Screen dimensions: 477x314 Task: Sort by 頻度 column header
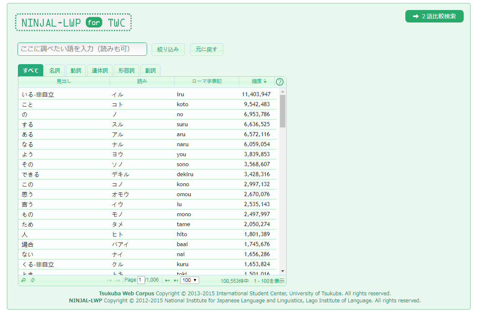tap(259, 81)
